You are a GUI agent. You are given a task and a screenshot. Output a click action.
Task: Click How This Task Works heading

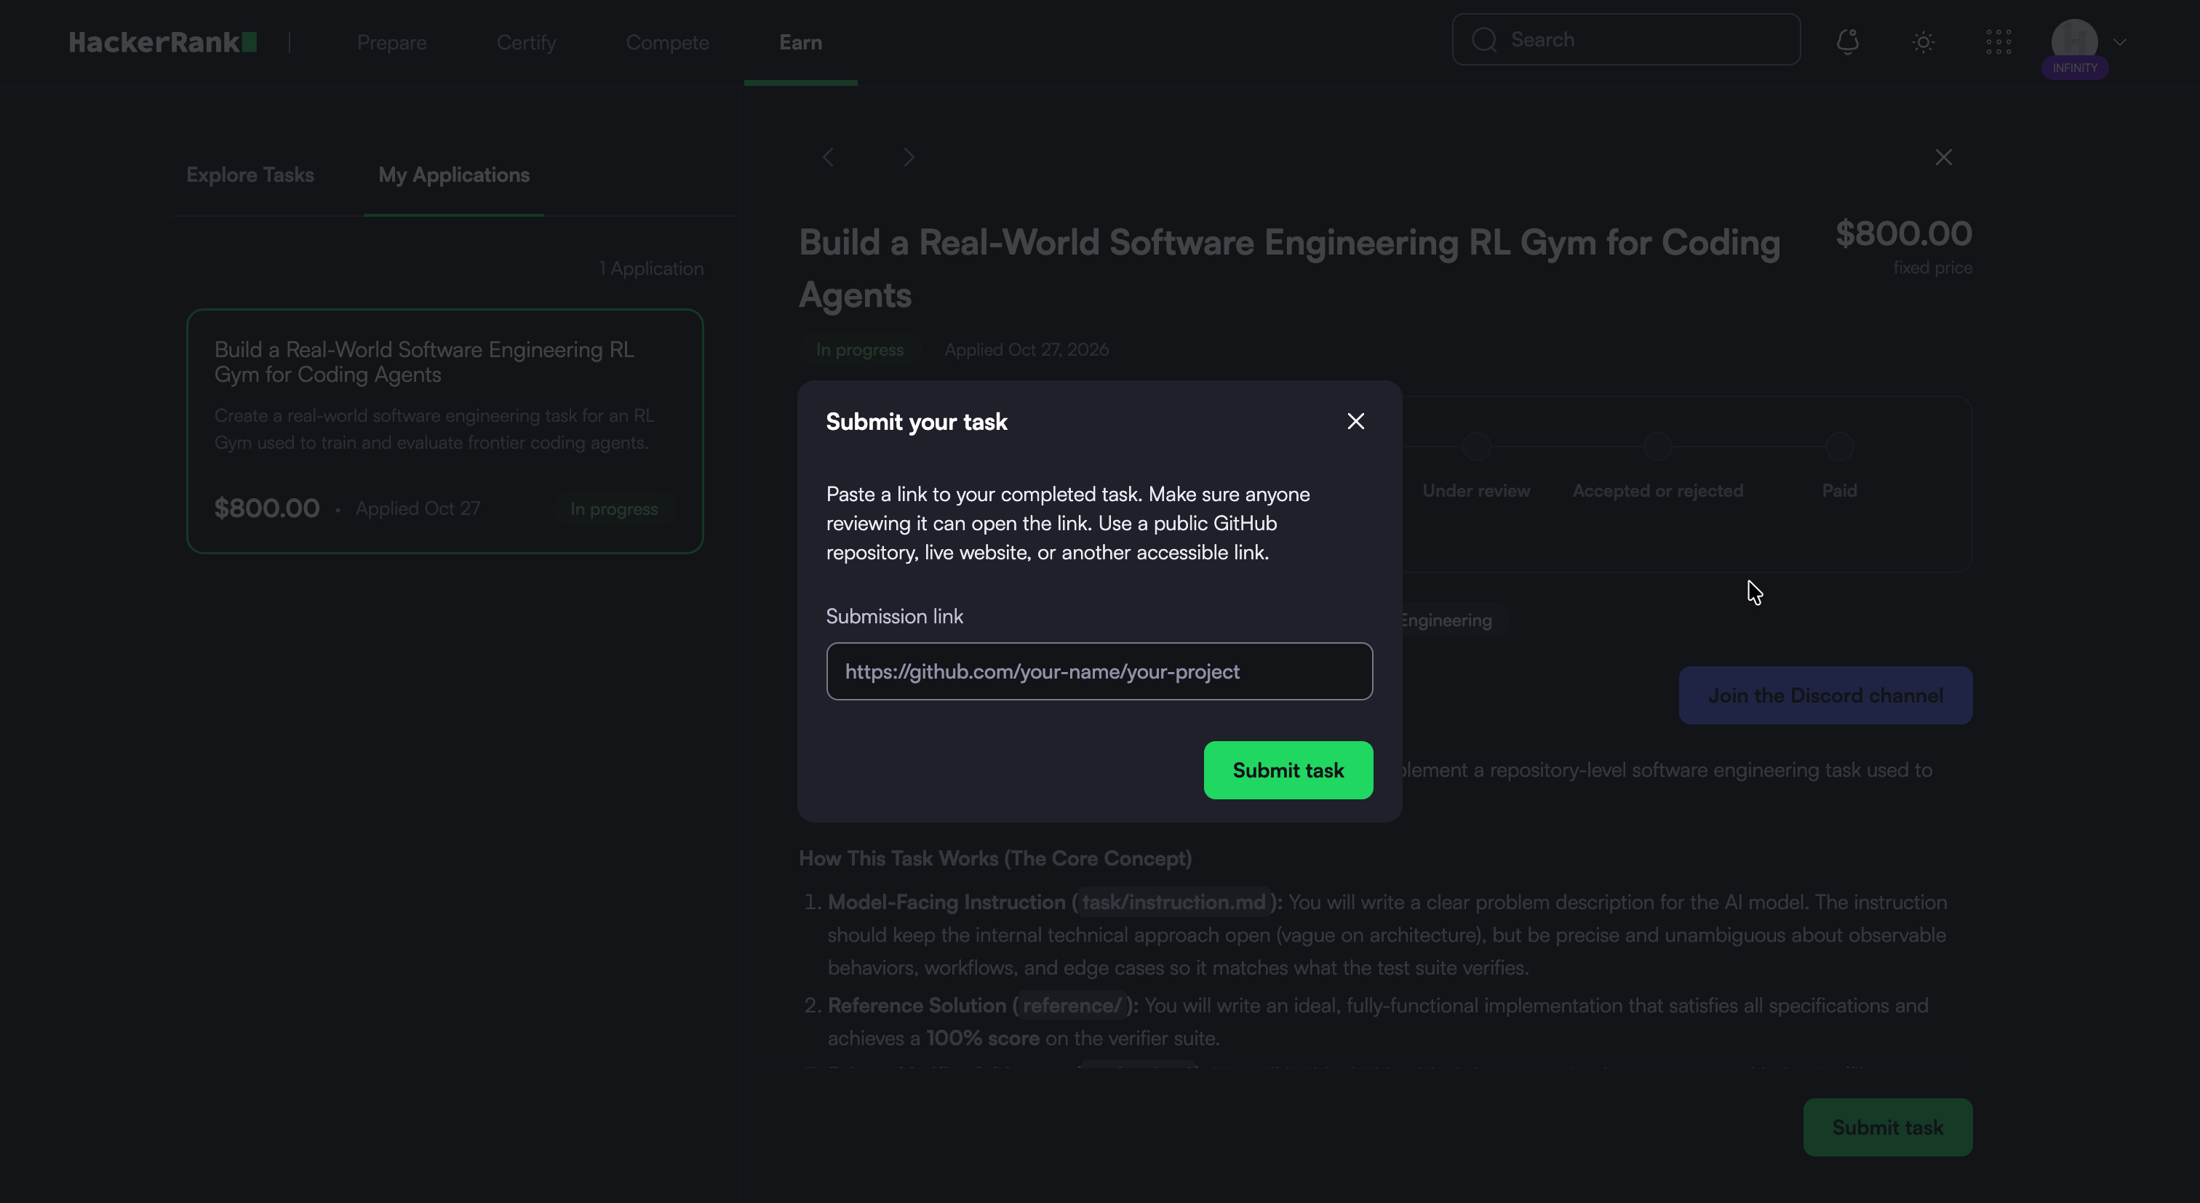point(995,859)
